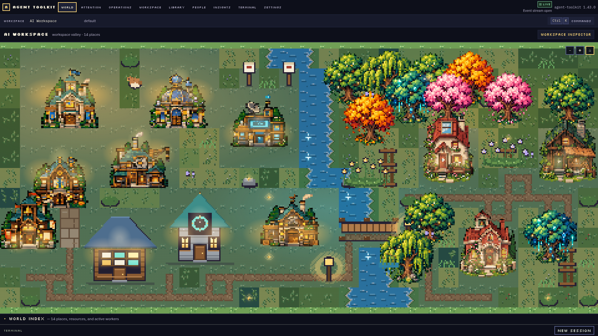The image size is (598, 336).
Task: Open the red cottage under the pink tree
Action: tap(448, 149)
